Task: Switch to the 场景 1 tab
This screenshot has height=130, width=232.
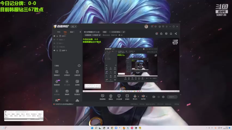Action: coord(72,32)
